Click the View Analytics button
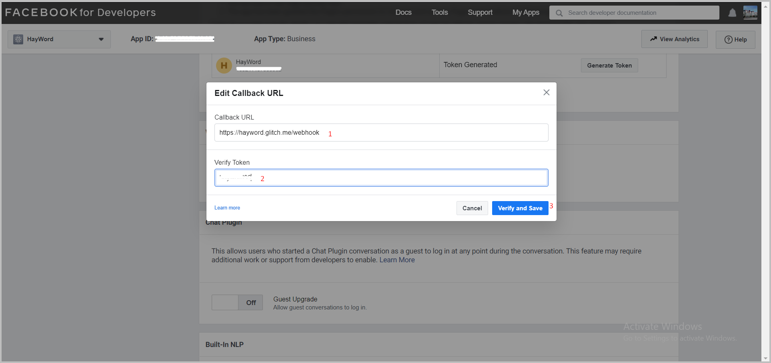The height and width of the screenshot is (363, 771). pos(675,39)
